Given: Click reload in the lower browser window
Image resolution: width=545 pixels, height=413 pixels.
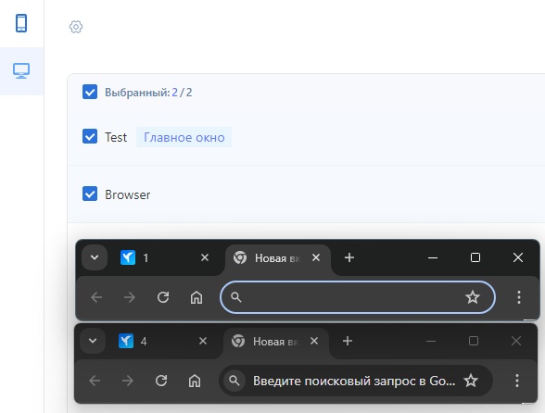Looking at the screenshot, I should [x=161, y=381].
